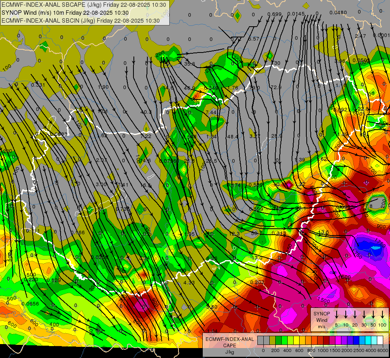Click the SBCIN header line

(x=80, y=21)
